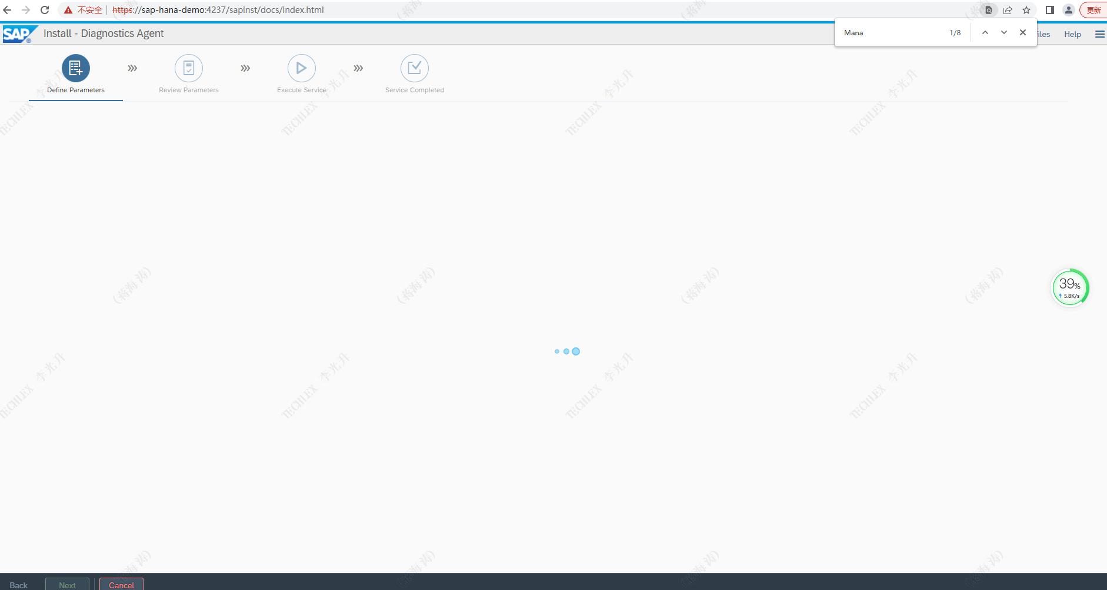Click the not secure warning icon
The width and height of the screenshot is (1107, 590).
68,10
